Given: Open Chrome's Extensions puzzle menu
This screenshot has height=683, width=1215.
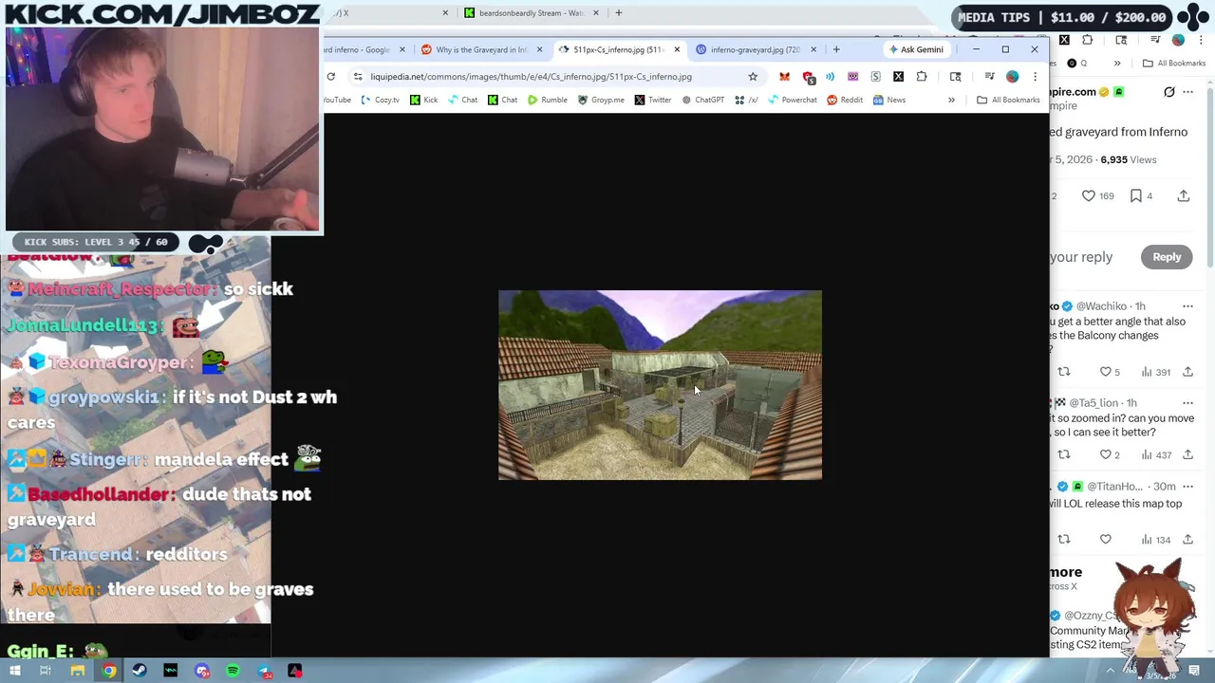Looking at the screenshot, I should pos(922,76).
